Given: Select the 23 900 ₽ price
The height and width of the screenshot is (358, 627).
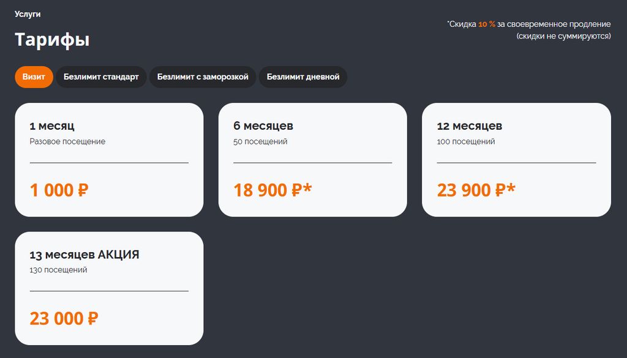Looking at the screenshot, I should click(x=476, y=190).
